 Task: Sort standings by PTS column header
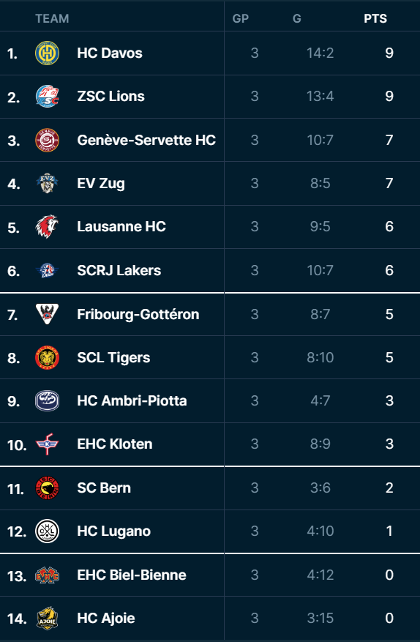tap(375, 18)
